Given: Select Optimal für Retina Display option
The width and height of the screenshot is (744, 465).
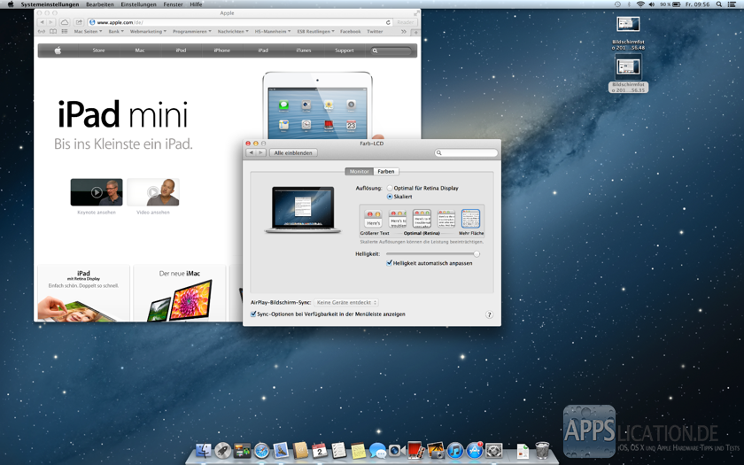Looking at the screenshot, I should 390,189.
